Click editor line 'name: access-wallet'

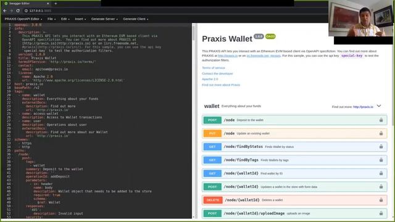coord(40,113)
